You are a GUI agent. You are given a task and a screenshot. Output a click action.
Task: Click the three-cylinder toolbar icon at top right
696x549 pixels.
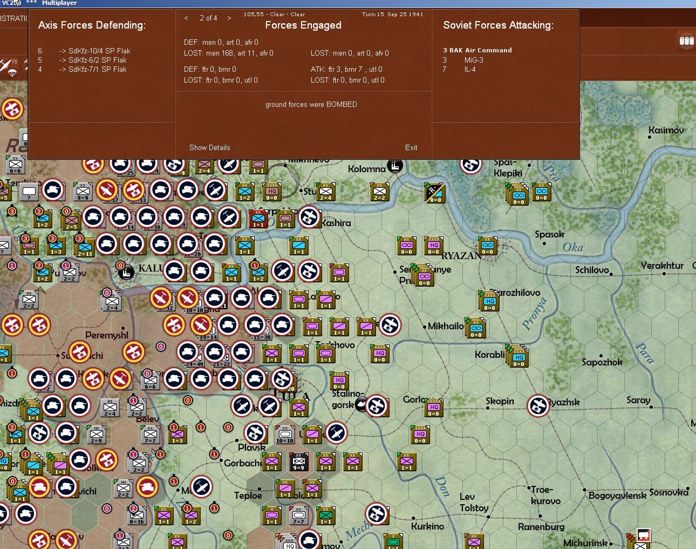click(686, 40)
